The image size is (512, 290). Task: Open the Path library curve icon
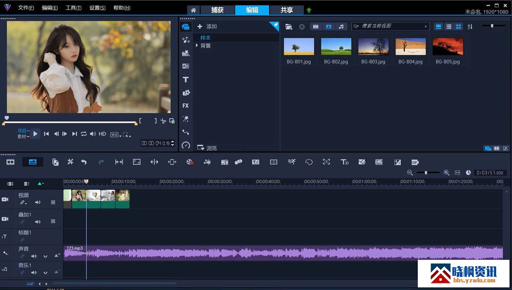[x=186, y=132]
